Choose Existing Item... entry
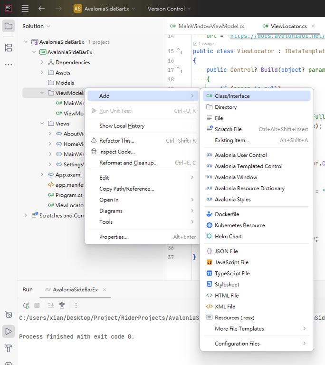Image resolution: width=325 pixels, height=365 pixels. pos(257,140)
